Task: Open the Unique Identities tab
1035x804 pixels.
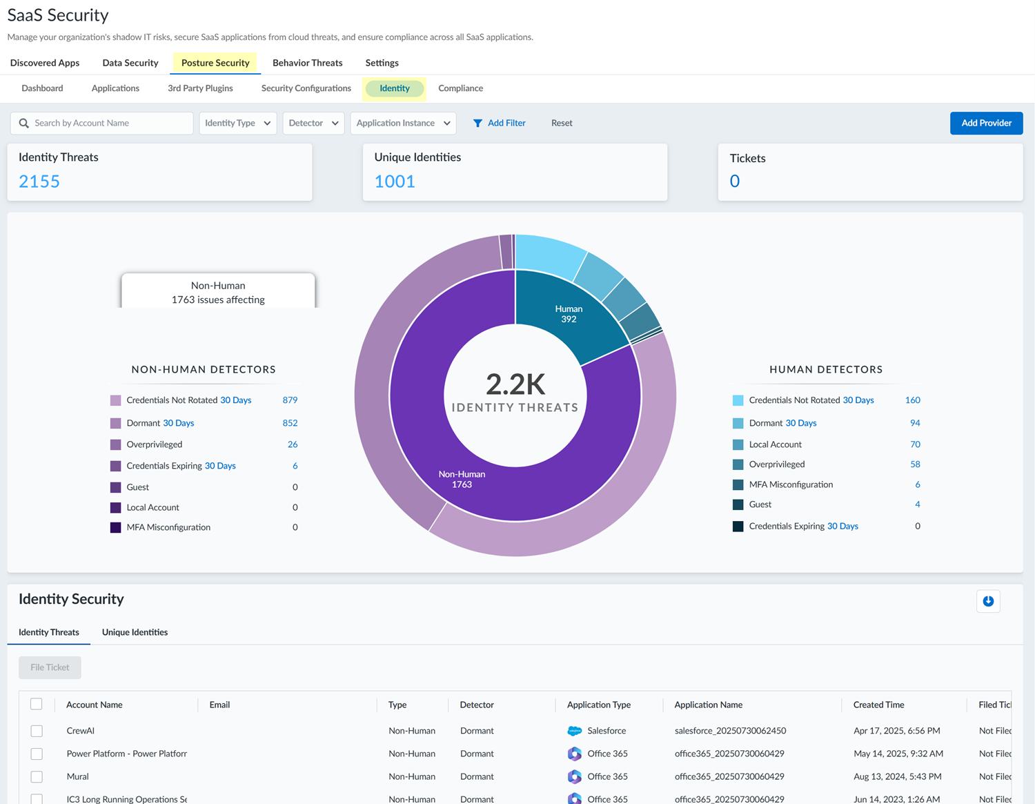Action: (x=135, y=632)
